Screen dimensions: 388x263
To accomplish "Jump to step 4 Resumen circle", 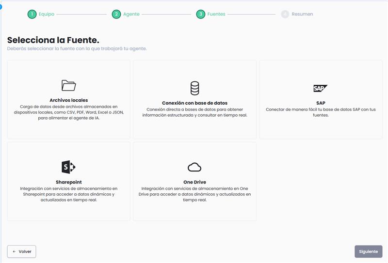I will (285, 14).
